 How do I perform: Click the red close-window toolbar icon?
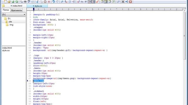click(130, 1)
